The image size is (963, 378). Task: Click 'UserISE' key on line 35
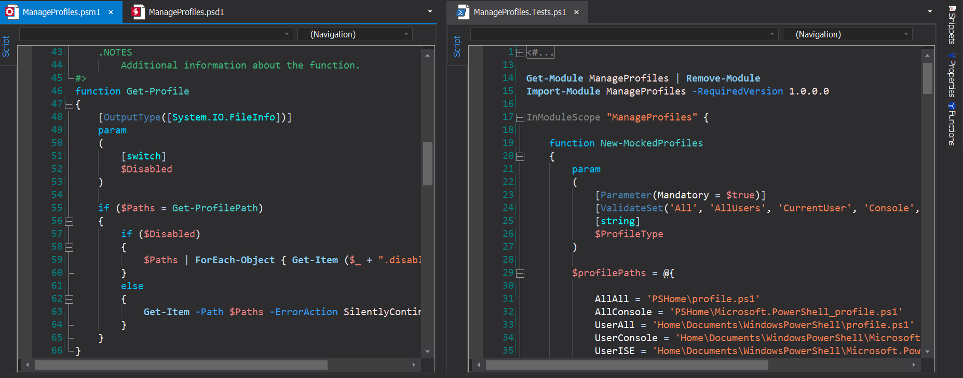(x=615, y=351)
